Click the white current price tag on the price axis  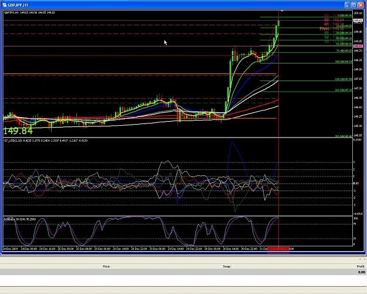358,21
